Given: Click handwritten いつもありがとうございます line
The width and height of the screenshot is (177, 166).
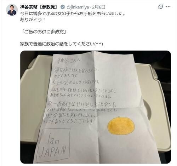Looking at the screenshot, I should pyautogui.click(x=69, y=121).
